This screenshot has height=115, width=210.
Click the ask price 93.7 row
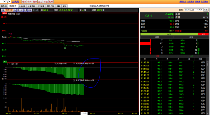coord(191,50)
